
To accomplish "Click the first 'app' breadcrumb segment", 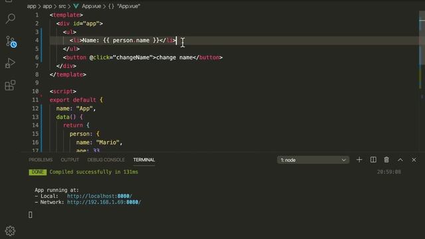I will pyautogui.click(x=31, y=6).
